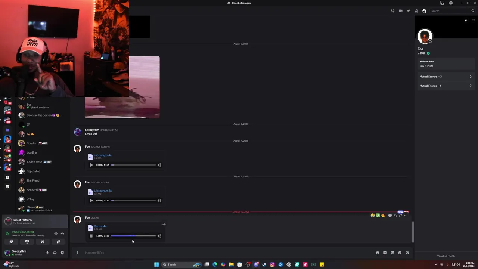478x269 pixels.
Task: Open the more options menu in Foe's profile
Action: tap(474, 20)
